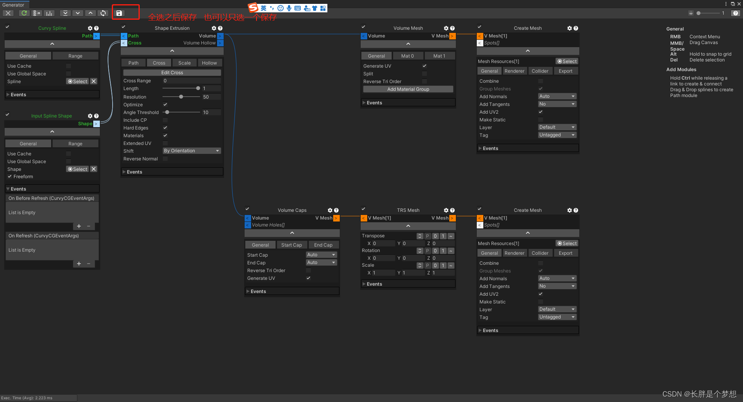Screen dimensions: 743x402
Task: Open the upper Create Mesh help icon
Action: [576, 28]
